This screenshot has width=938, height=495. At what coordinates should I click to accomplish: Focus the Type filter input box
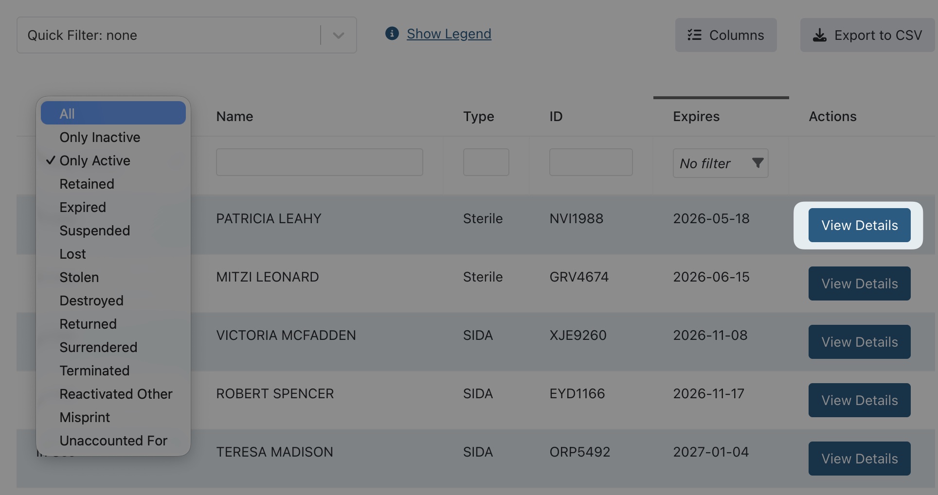click(486, 162)
